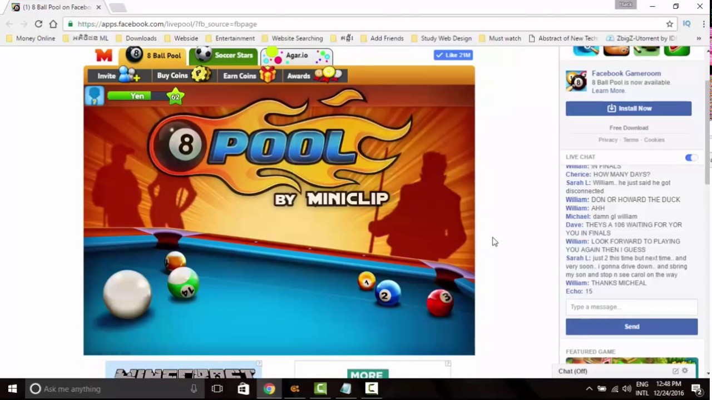Toggle the Live Chat switch off

(x=690, y=158)
